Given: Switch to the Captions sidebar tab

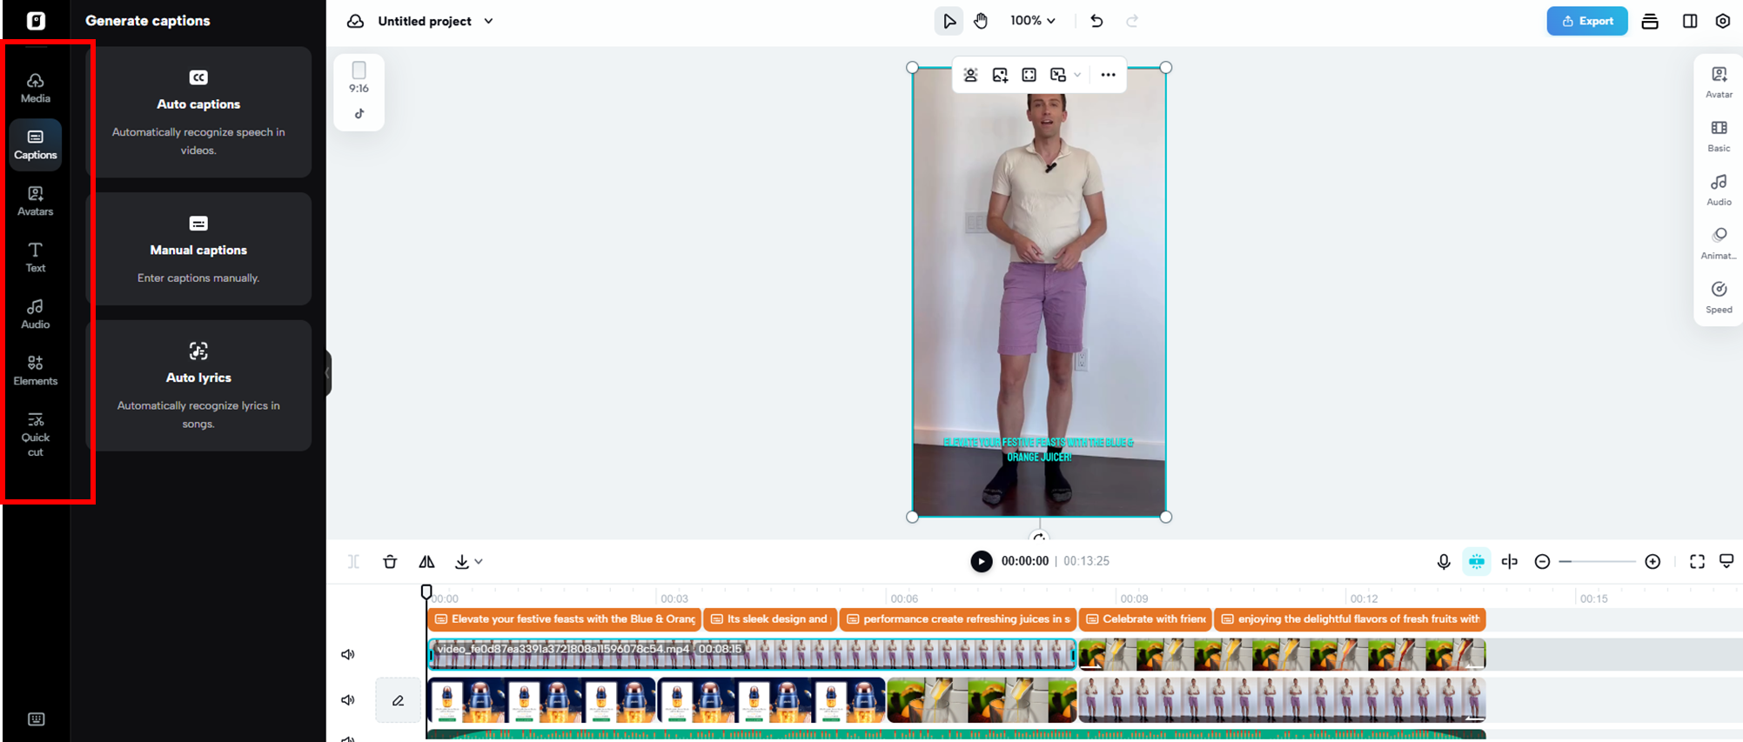Looking at the screenshot, I should click(x=36, y=144).
